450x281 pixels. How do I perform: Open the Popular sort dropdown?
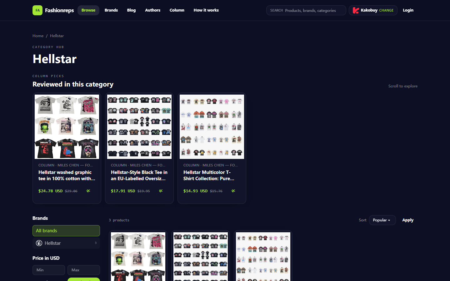(x=382, y=220)
